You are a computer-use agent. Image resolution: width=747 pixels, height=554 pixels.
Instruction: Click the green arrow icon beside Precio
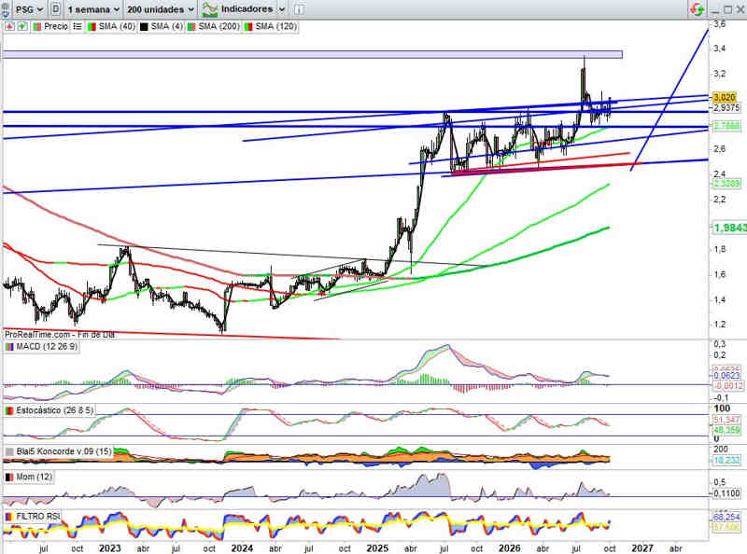pos(21,27)
